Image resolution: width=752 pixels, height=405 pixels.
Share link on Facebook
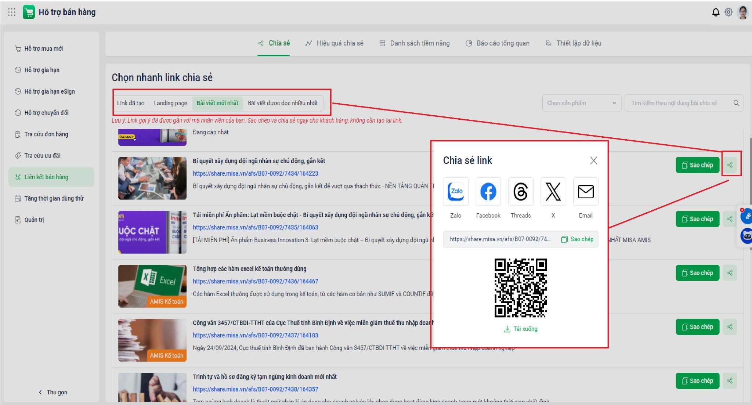tap(488, 192)
